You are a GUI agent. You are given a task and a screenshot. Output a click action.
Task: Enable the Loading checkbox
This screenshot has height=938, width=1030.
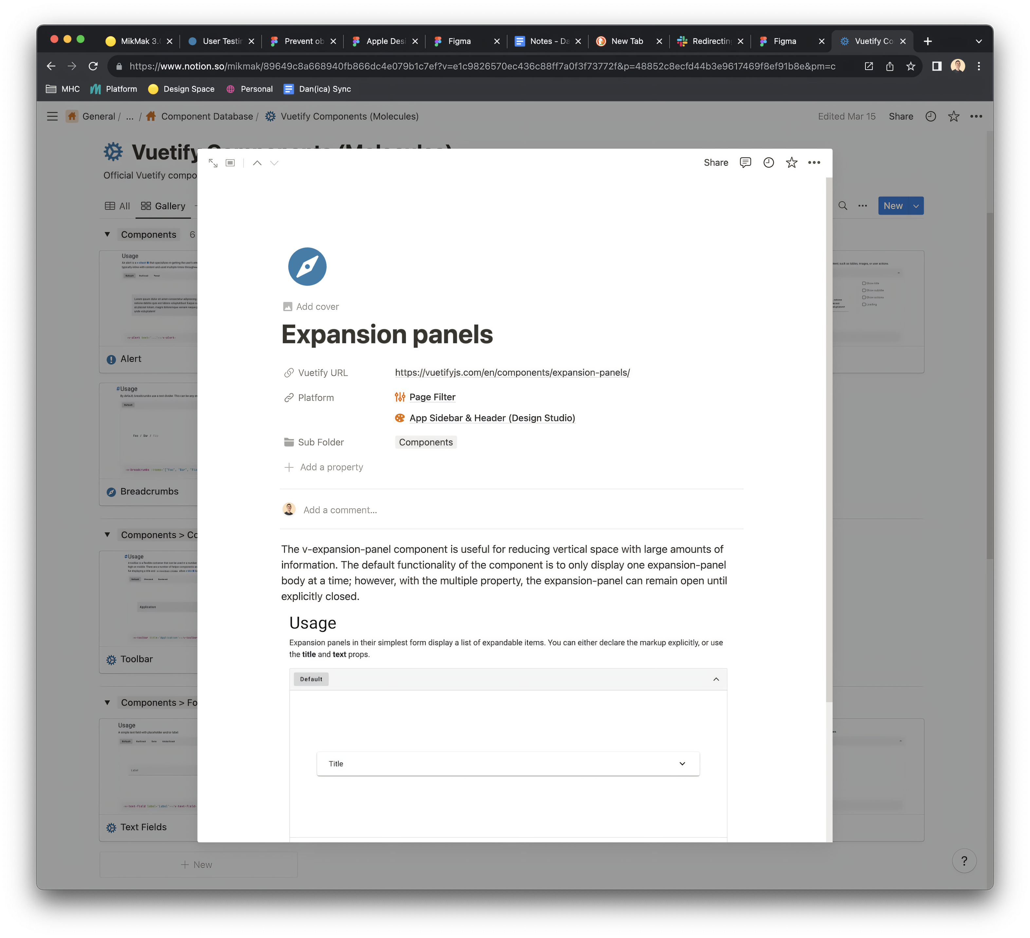click(864, 305)
